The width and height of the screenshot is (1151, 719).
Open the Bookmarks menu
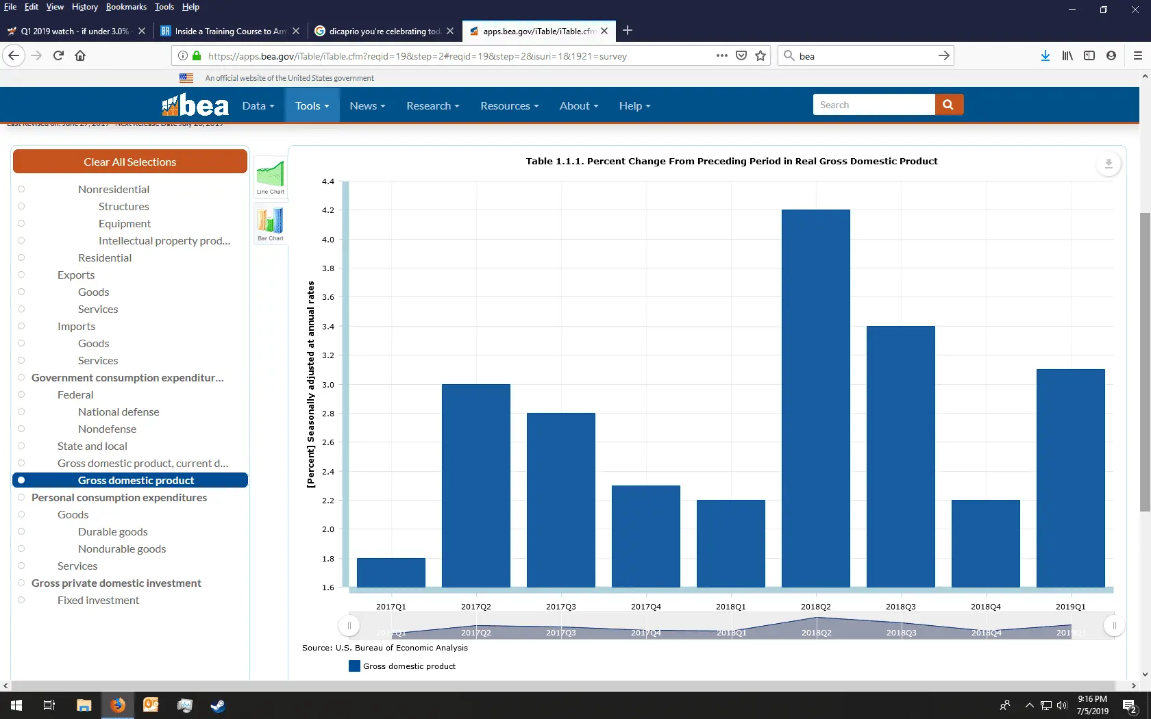coord(126,7)
